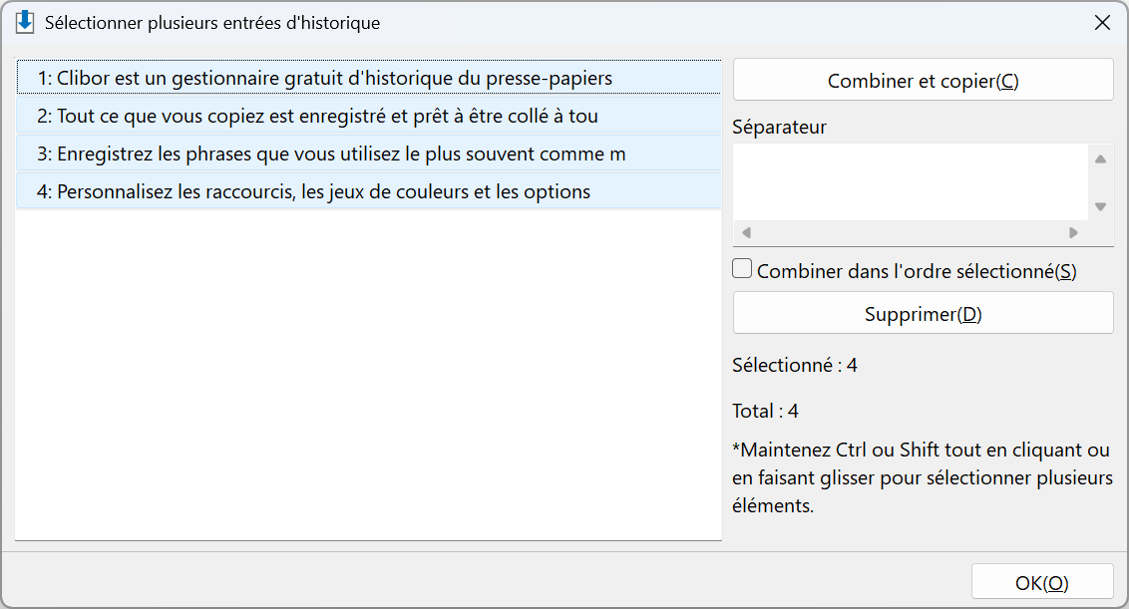Click empty area below the history list
This screenshot has height=609, width=1129.
coord(369,375)
